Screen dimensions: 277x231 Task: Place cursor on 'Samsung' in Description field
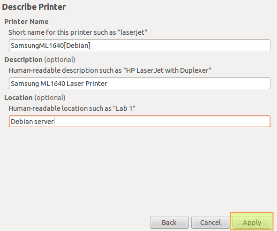tap(25, 84)
